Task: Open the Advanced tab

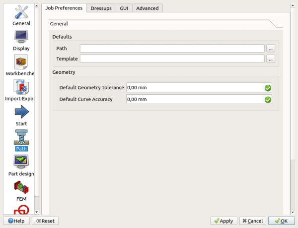Action: (x=148, y=8)
